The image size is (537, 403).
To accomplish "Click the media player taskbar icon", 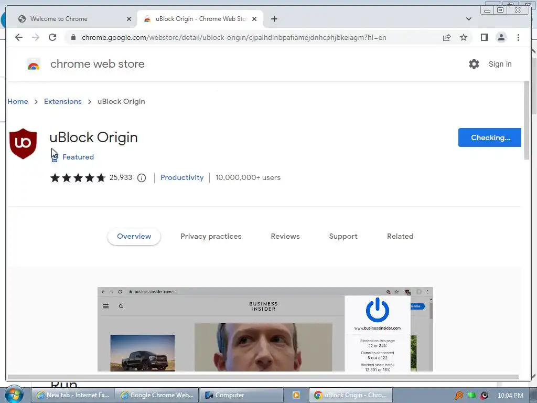I will click(296, 395).
